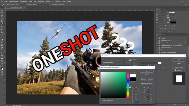Choose the Blur tool
Viewport: 189px width, 106px height.
click(x=2, y=42)
